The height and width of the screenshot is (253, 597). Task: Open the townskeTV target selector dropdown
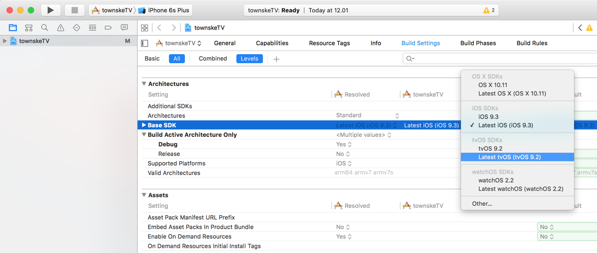(178, 43)
